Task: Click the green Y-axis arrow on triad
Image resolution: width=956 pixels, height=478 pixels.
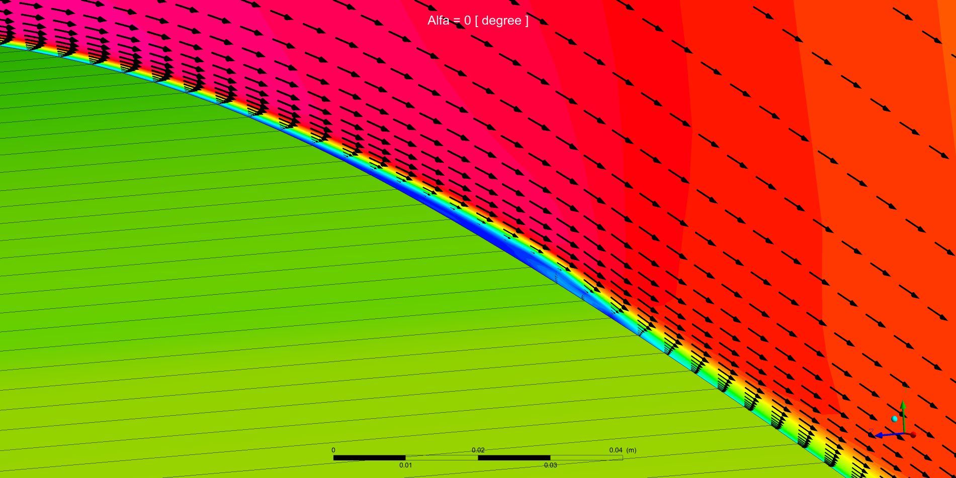Action: [903, 408]
